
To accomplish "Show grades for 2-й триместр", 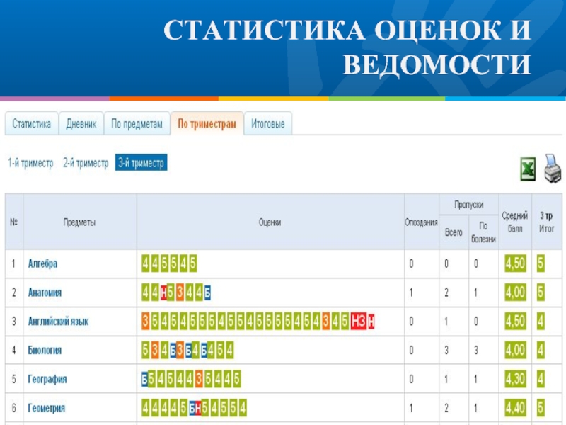I will (x=86, y=163).
